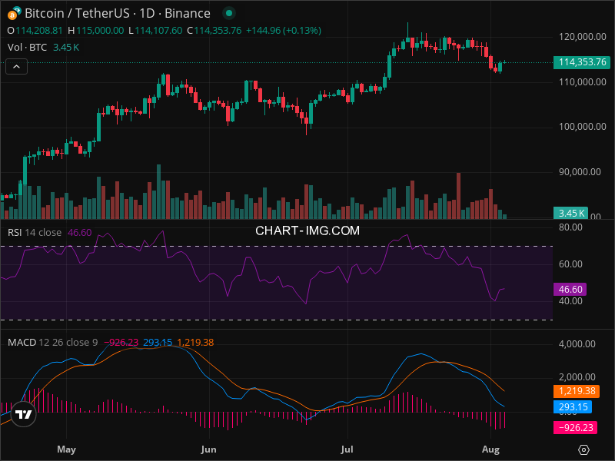615x461 pixels.
Task: Click MACD line value 293.15 in legend
Action: pyautogui.click(x=158, y=343)
